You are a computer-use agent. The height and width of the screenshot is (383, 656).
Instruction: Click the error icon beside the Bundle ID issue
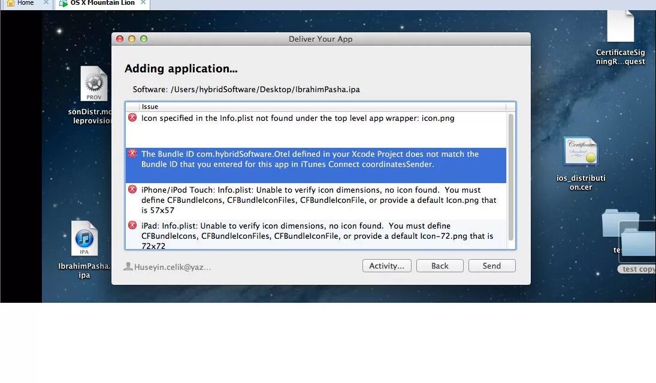pyautogui.click(x=132, y=153)
